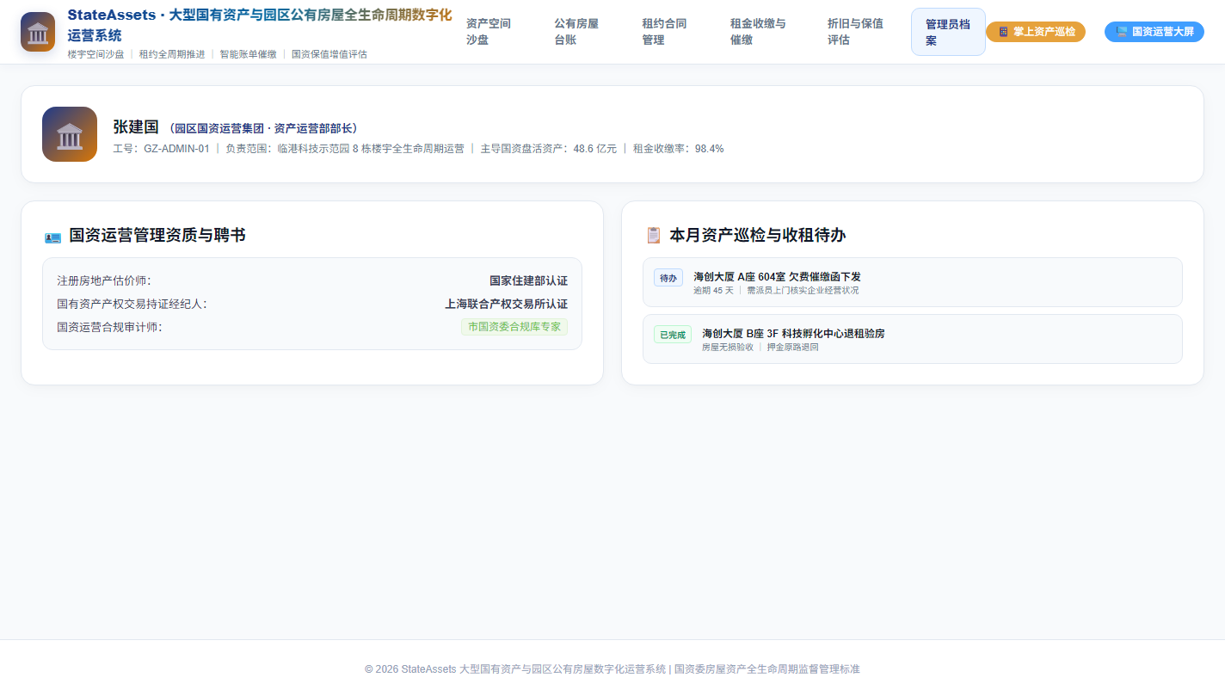The height and width of the screenshot is (696, 1225).
Task: Click the StateAssets system title text
Action: [260, 25]
